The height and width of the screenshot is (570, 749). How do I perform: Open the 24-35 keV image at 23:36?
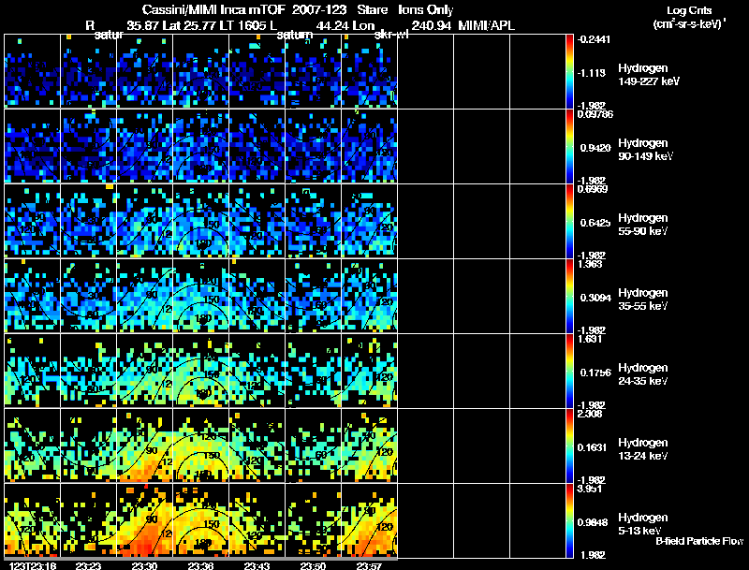coord(201,371)
